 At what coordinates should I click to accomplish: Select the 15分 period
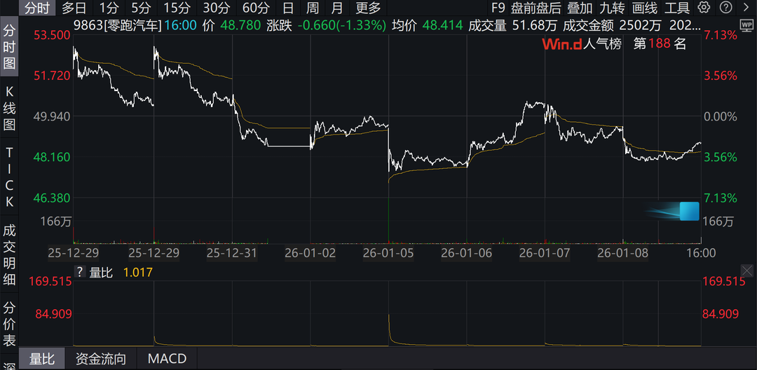coord(177,8)
